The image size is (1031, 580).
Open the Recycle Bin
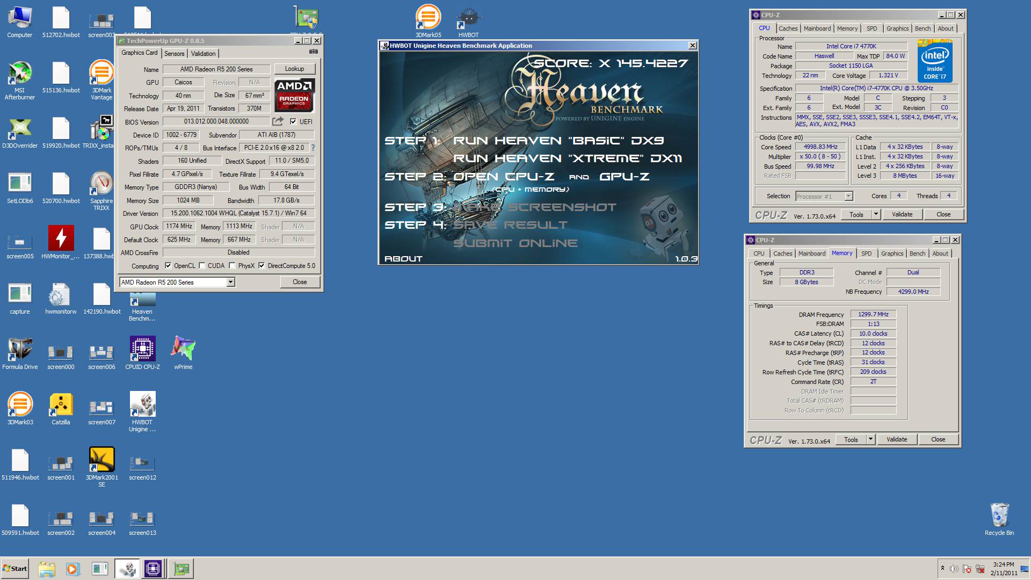click(x=999, y=519)
